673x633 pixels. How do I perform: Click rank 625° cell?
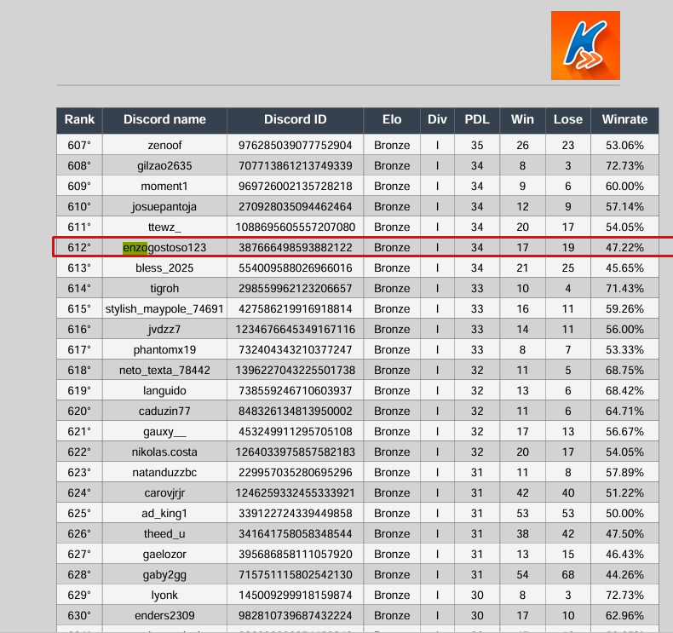79,513
